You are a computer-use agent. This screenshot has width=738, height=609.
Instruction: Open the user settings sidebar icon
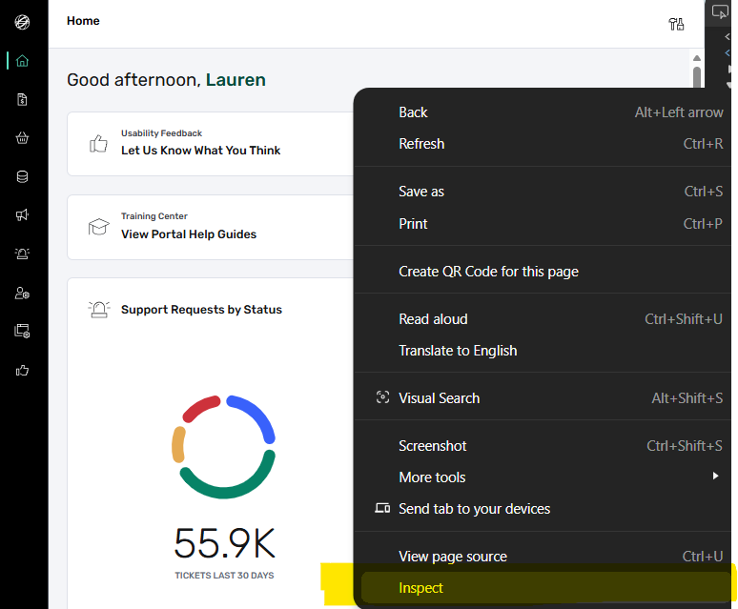tap(22, 293)
